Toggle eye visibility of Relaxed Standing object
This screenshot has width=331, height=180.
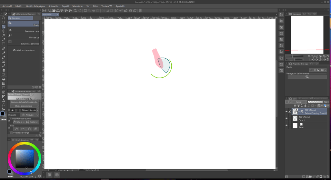pyautogui.click(x=12, y=110)
